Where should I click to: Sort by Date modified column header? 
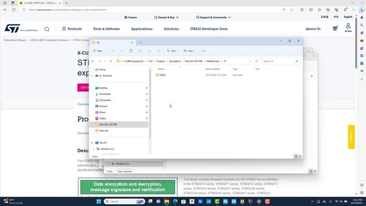tap(212, 69)
